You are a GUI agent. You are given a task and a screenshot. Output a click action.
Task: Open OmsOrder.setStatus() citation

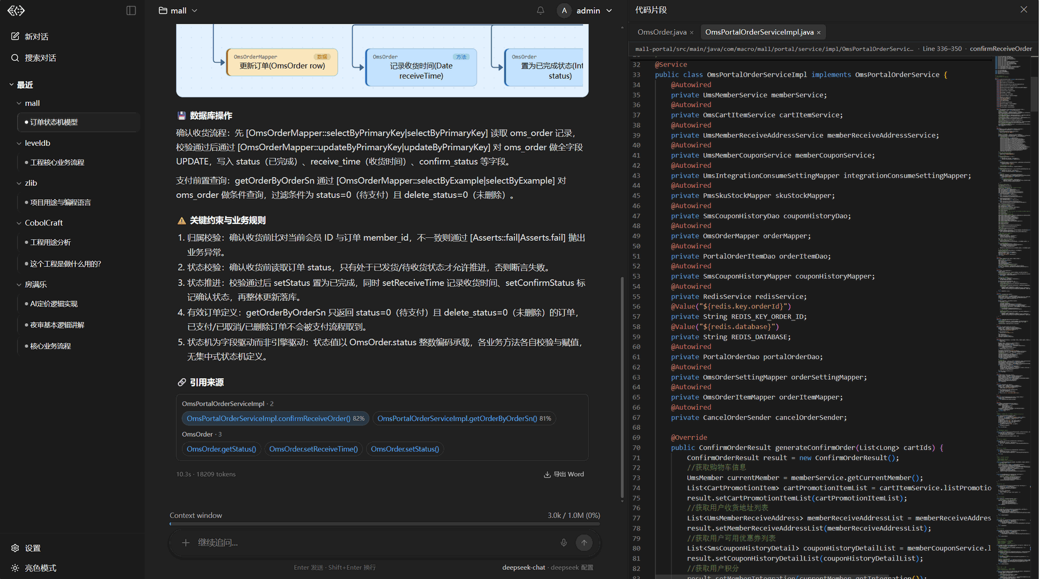[405, 449]
